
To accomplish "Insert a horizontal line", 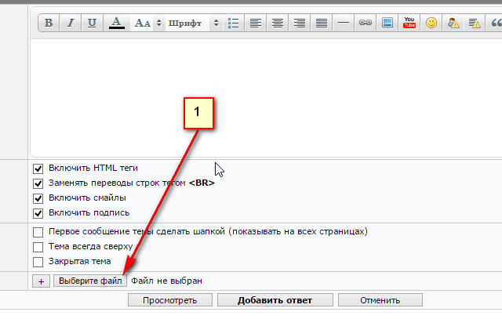I will [x=343, y=24].
